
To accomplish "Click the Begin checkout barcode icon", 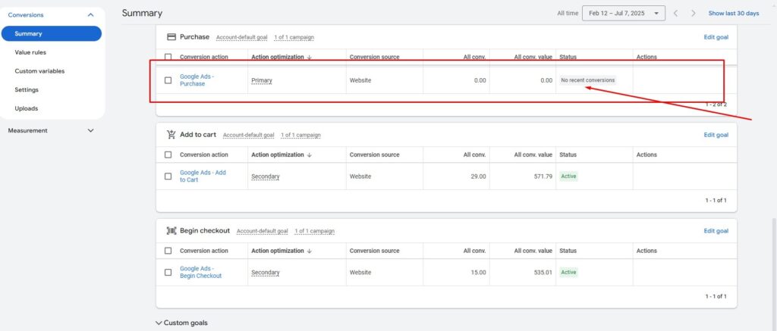I will coord(171,231).
